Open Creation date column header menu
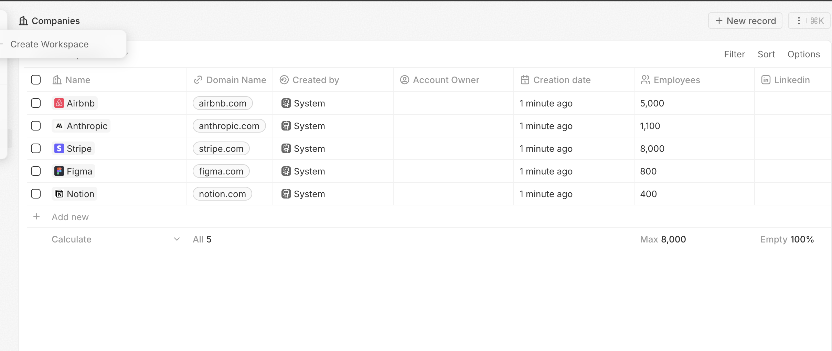Screen dimensions: 832x351 click(x=574, y=80)
